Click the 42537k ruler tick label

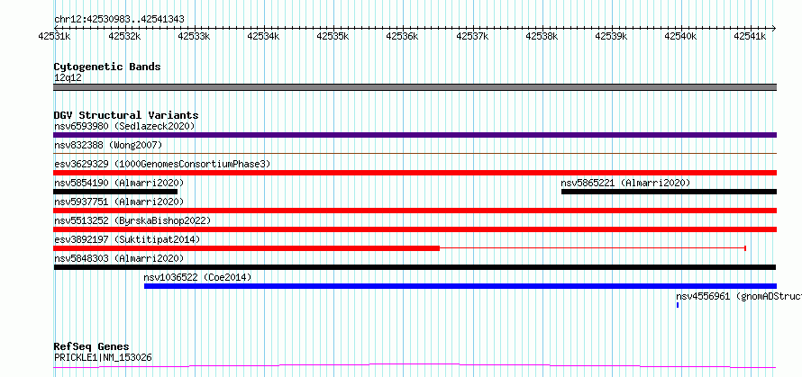click(x=471, y=36)
